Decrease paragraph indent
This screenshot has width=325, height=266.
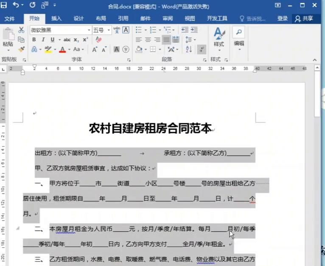(x=185, y=30)
